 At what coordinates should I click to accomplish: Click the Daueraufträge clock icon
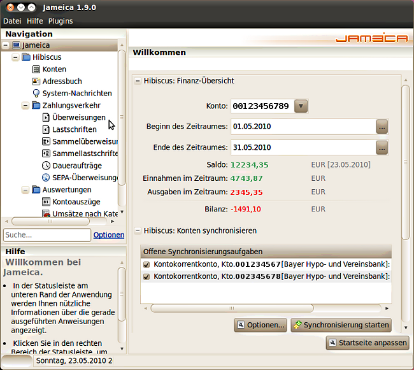pyautogui.click(x=46, y=166)
